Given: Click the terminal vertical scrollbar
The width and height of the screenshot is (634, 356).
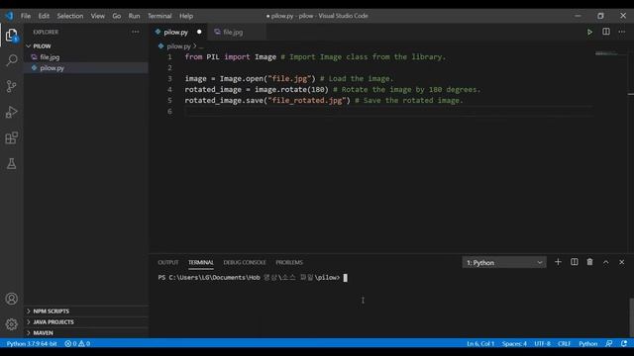Looking at the screenshot, I should pyautogui.click(x=631, y=316).
